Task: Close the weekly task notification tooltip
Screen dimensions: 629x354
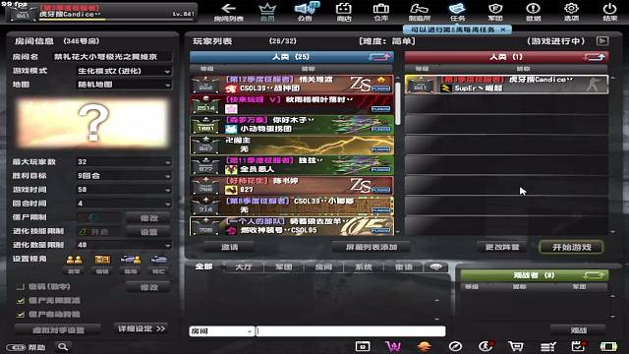Action: pyautogui.click(x=503, y=29)
